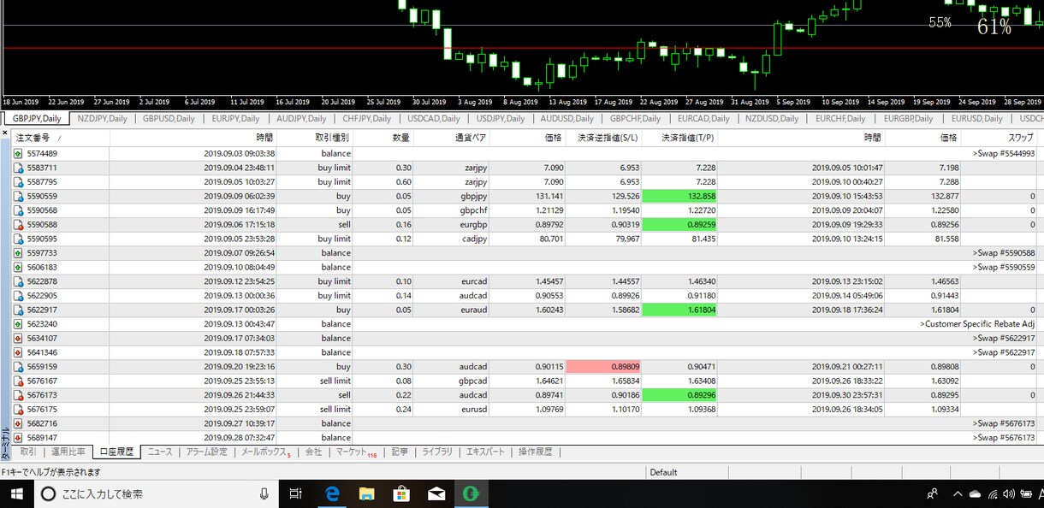Switch to the EURJPY,Daily chart tab
Screen dimensions: 1044x508
pos(236,118)
